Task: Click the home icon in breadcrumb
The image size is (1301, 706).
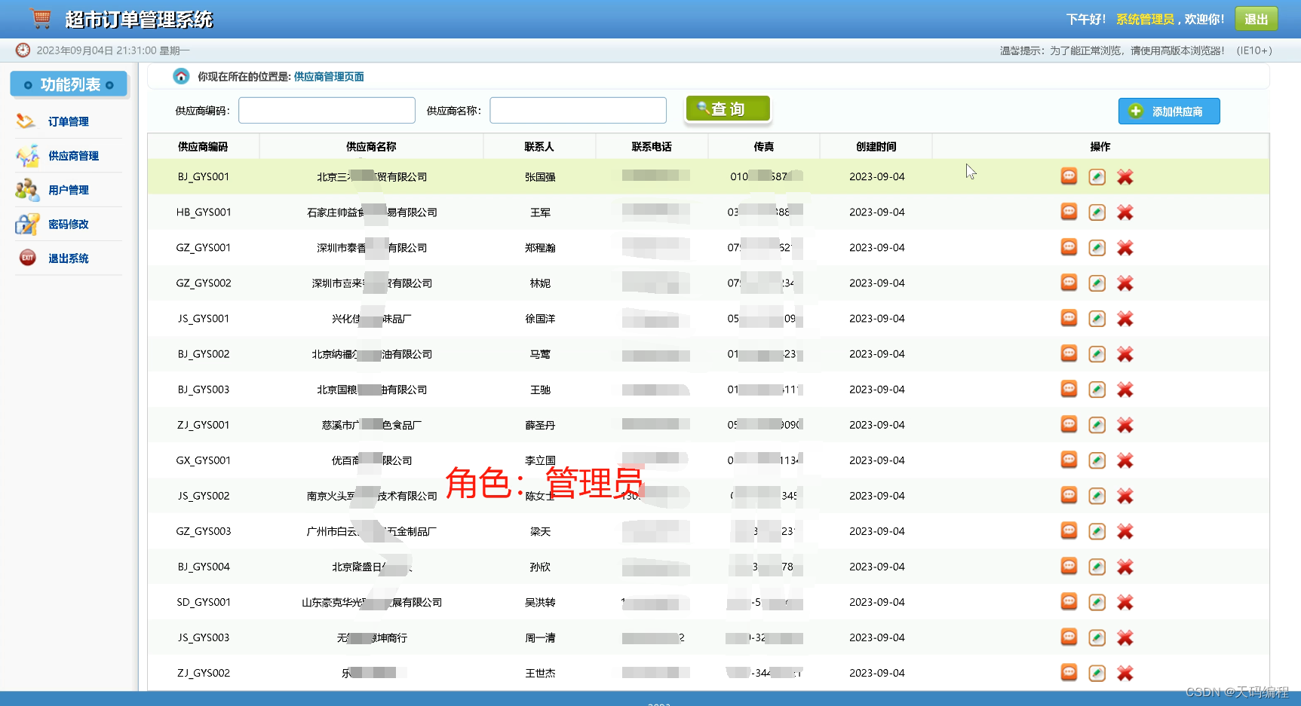Action: (181, 76)
